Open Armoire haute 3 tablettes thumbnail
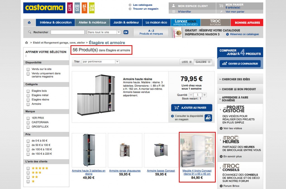Screen dimensions: 286x189 point(89,150)
